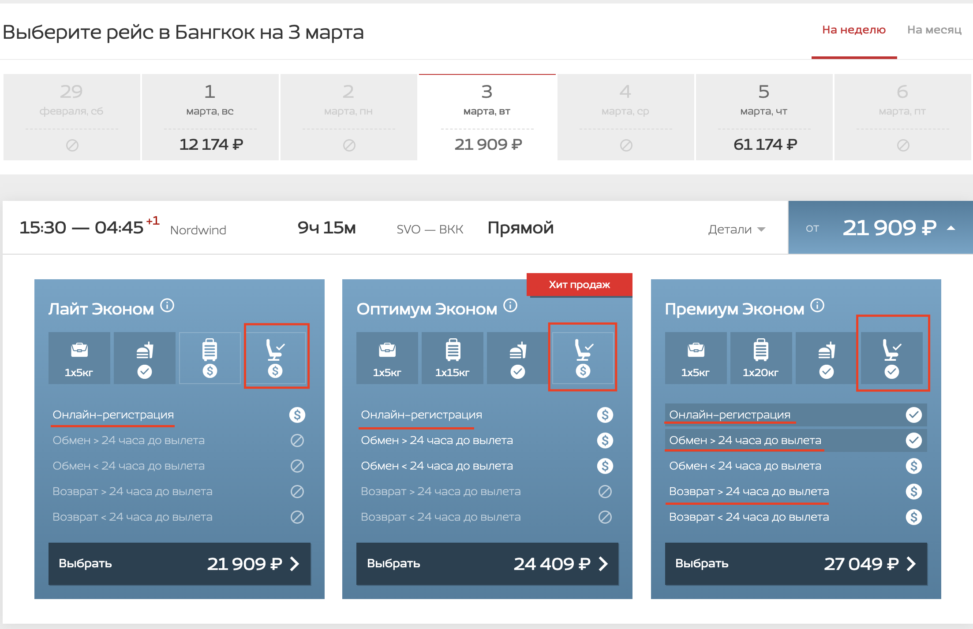The image size is (973, 629).
Task: Switch to the На месяц tab
Action: pos(934,30)
